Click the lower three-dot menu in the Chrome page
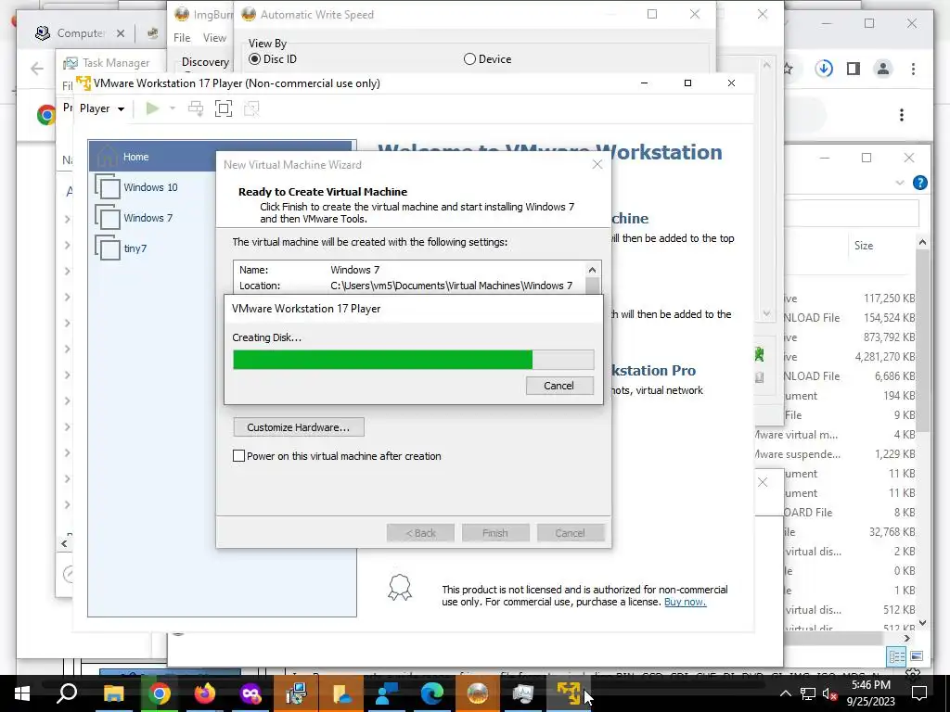This screenshot has width=950, height=712. click(x=902, y=115)
